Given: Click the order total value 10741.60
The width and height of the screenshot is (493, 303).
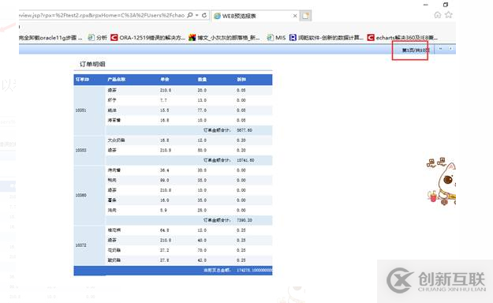Looking at the screenshot, I should tap(245, 160).
